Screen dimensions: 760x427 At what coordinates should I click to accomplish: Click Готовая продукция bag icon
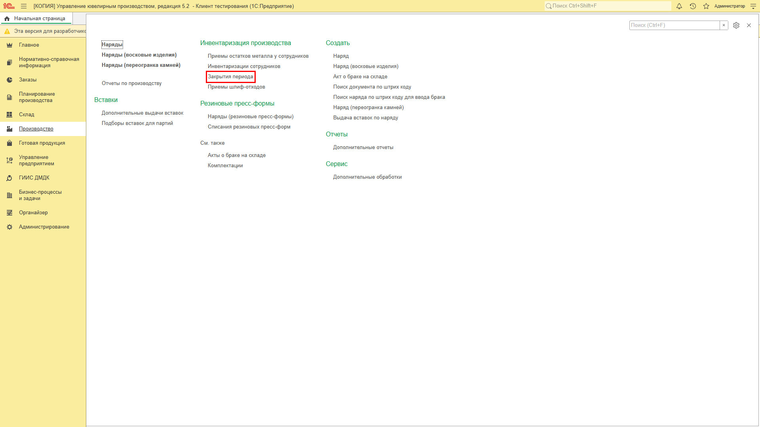coord(9,143)
